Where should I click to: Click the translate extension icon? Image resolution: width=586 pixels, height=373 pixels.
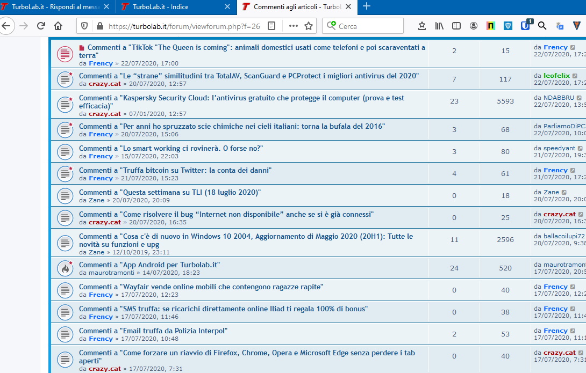(560, 26)
